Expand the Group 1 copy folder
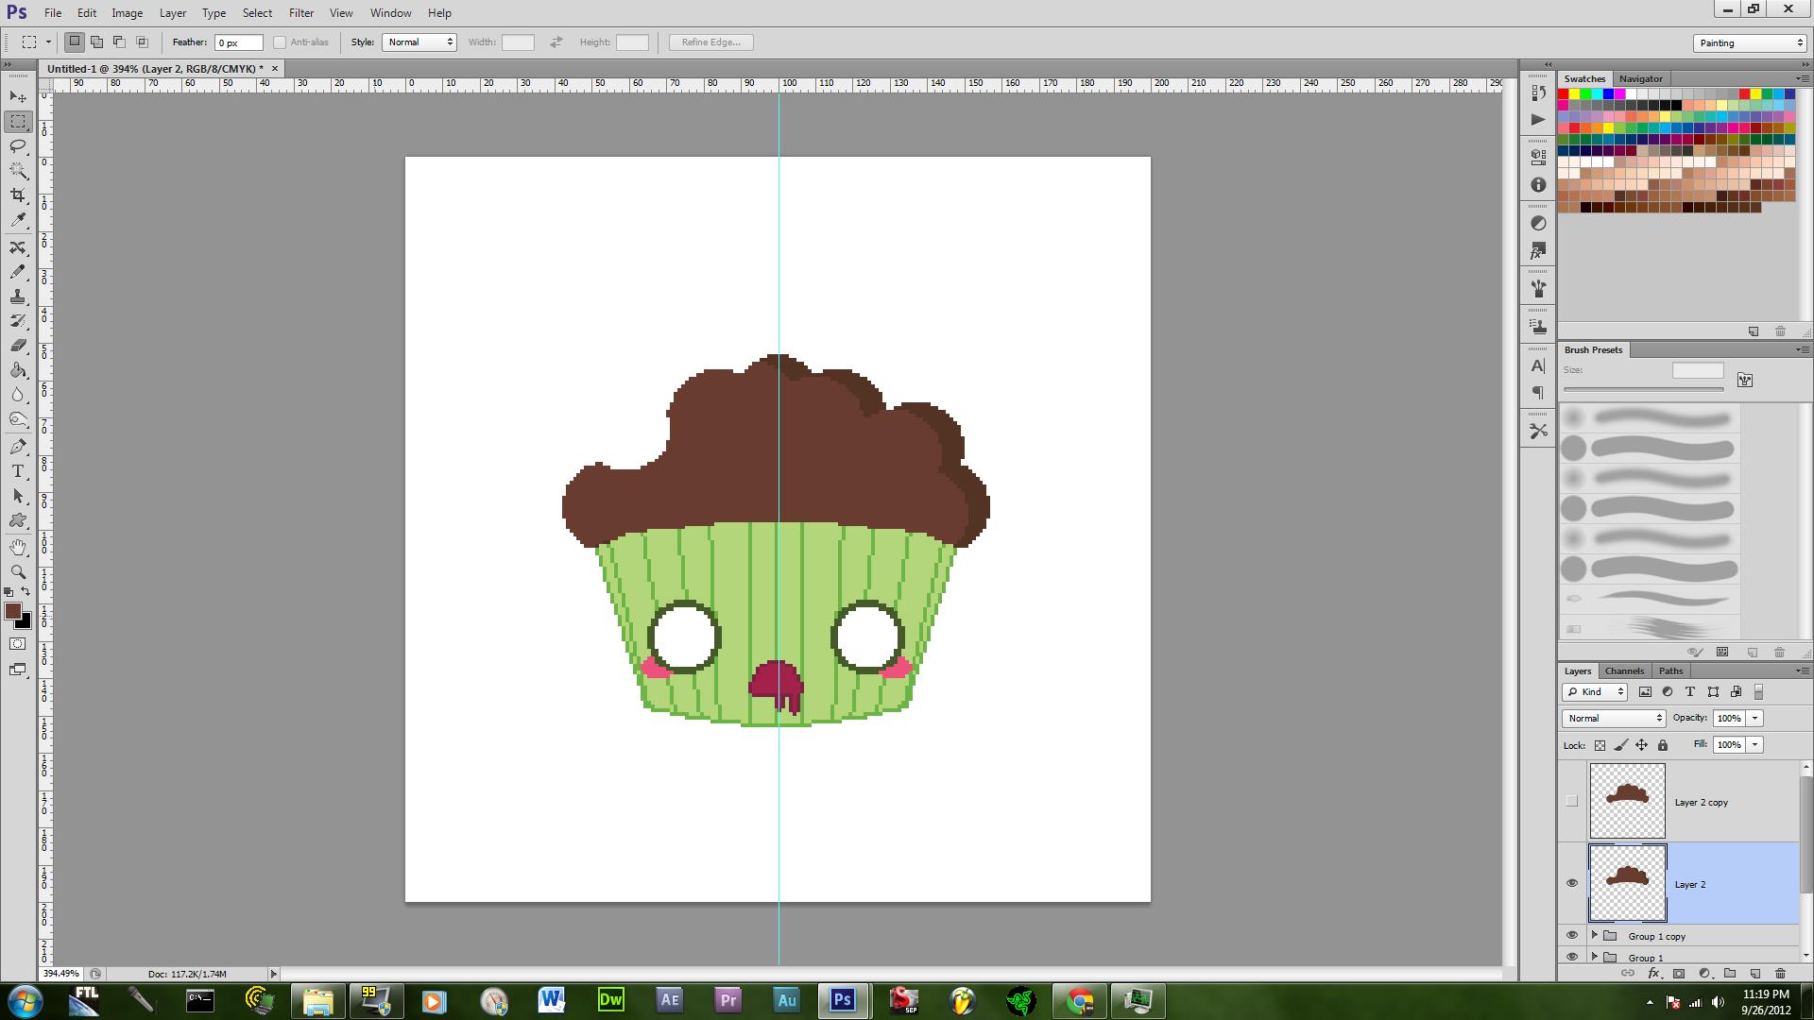This screenshot has height=1020, width=1814. (x=1595, y=936)
